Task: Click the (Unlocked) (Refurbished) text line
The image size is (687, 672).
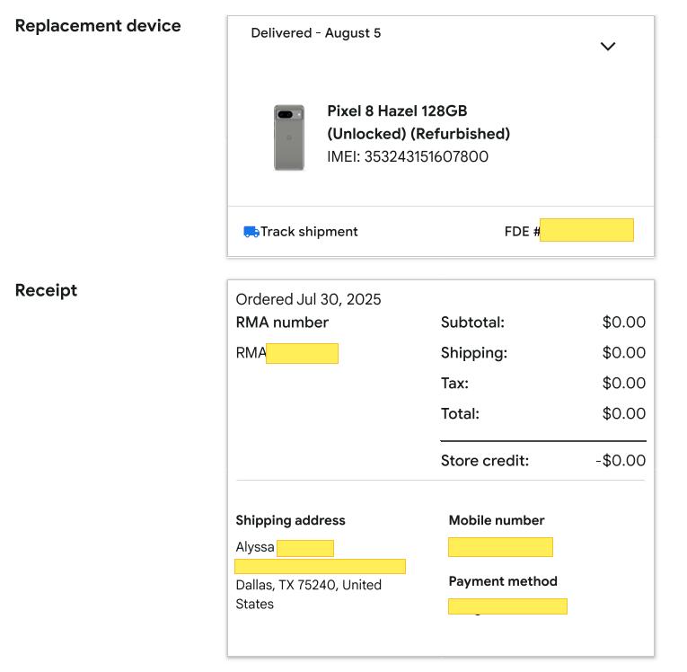Action: point(418,134)
